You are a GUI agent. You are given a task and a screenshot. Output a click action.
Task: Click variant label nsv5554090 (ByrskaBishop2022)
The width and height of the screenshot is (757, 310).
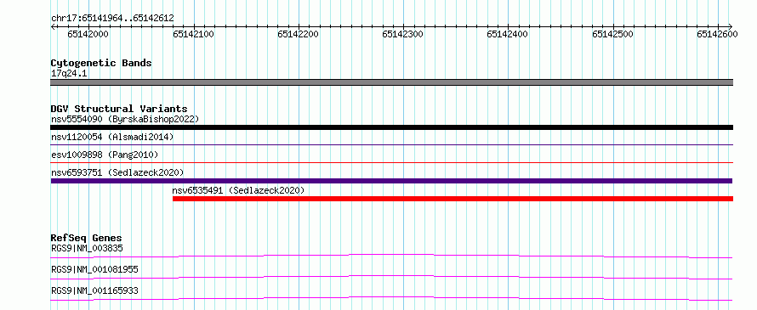[x=125, y=119]
